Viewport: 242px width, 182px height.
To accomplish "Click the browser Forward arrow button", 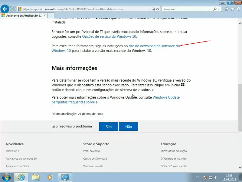I will tap(13, 9).
